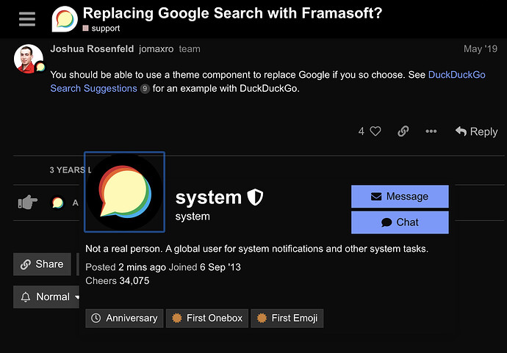The image size is (507, 353).
Task: Click the shield moderator icon next to system
Action: pos(255,197)
